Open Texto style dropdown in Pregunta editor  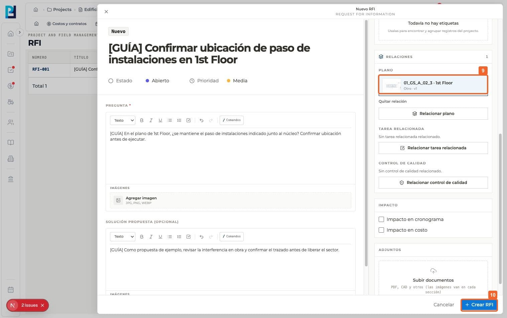click(x=123, y=120)
